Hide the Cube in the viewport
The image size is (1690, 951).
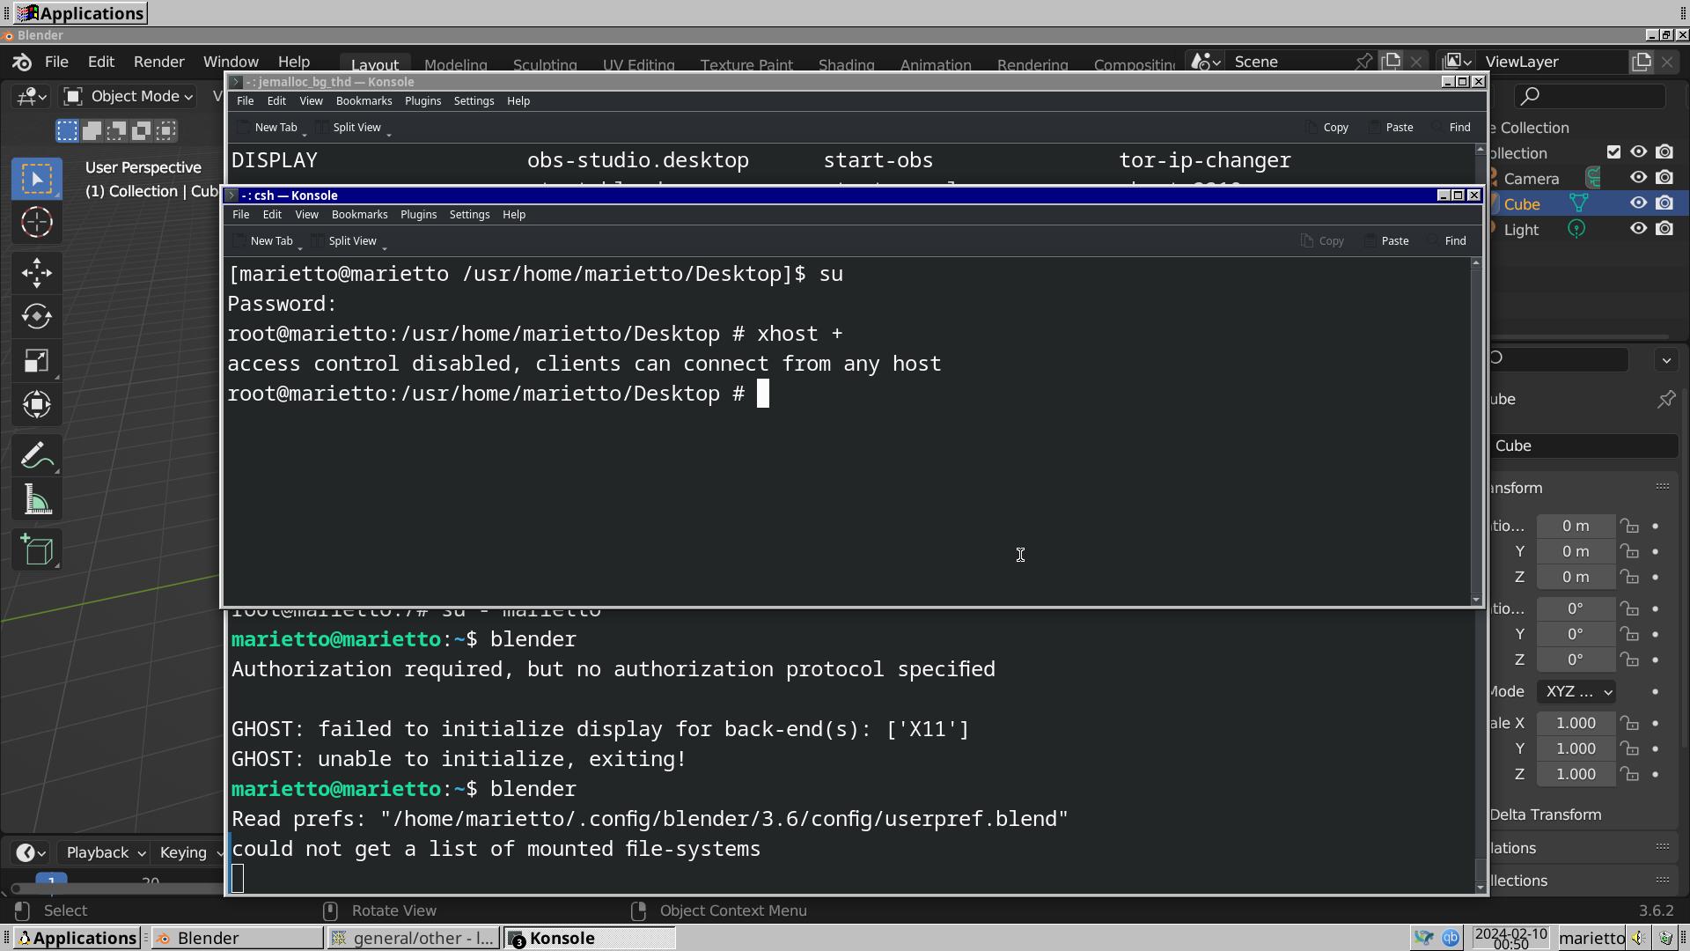point(1638,203)
